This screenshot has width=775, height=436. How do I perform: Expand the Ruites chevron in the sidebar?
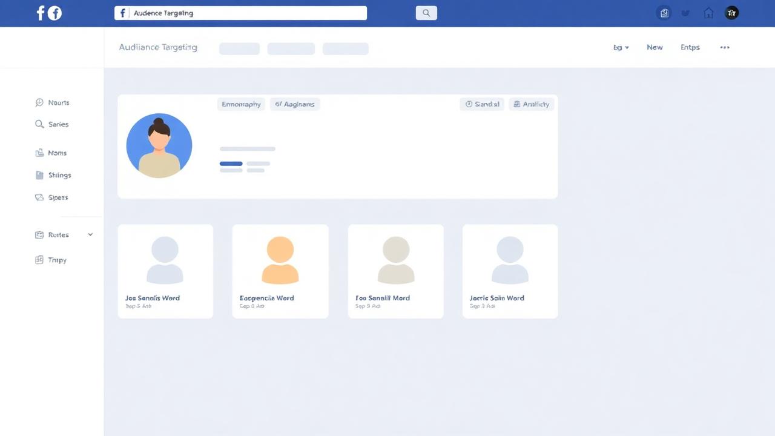point(90,235)
